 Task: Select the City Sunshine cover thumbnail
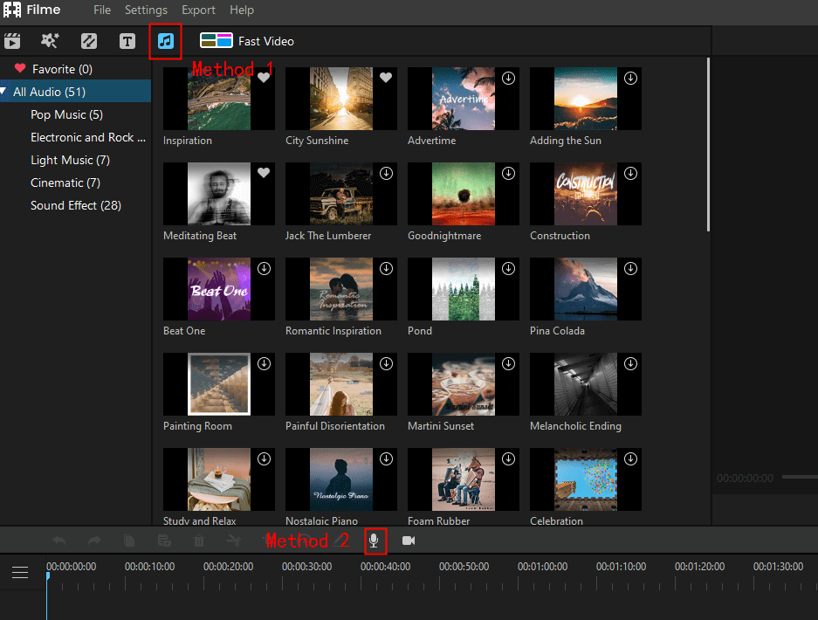[341, 99]
